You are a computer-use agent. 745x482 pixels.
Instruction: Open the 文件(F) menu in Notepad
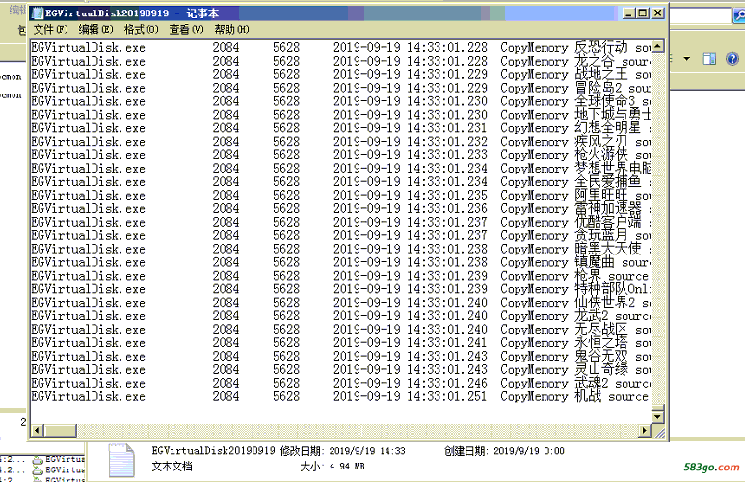pos(50,30)
